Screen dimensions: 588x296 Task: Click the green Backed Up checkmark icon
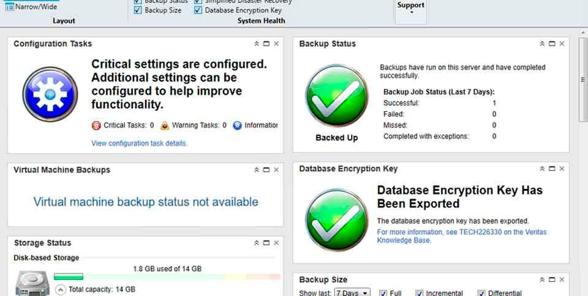[x=336, y=95]
